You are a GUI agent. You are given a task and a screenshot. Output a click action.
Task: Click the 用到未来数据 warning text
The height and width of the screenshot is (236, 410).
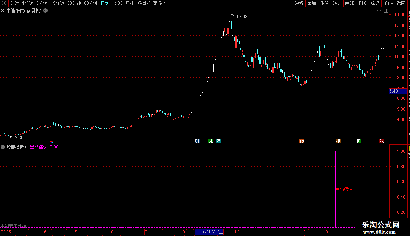click(x=13, y=225)
